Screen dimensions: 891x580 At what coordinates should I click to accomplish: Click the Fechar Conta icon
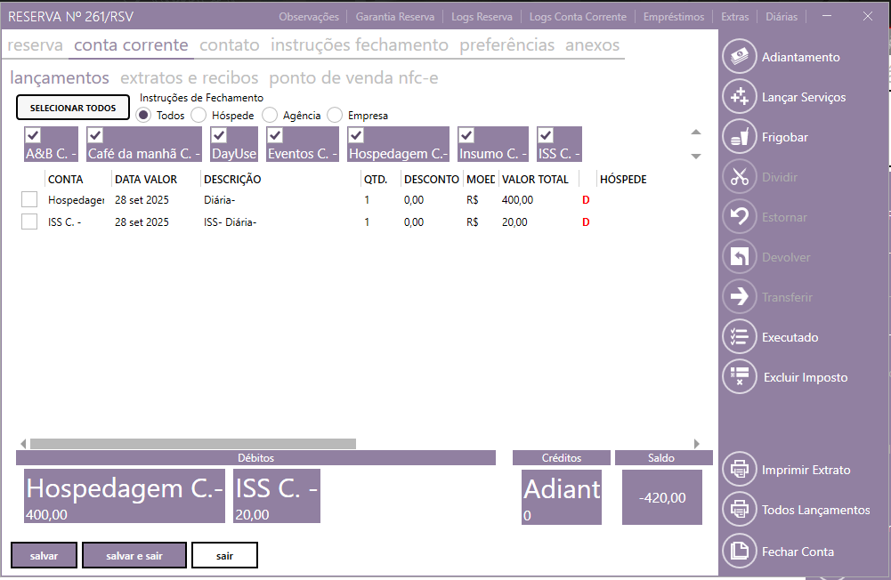coord(739,552)
